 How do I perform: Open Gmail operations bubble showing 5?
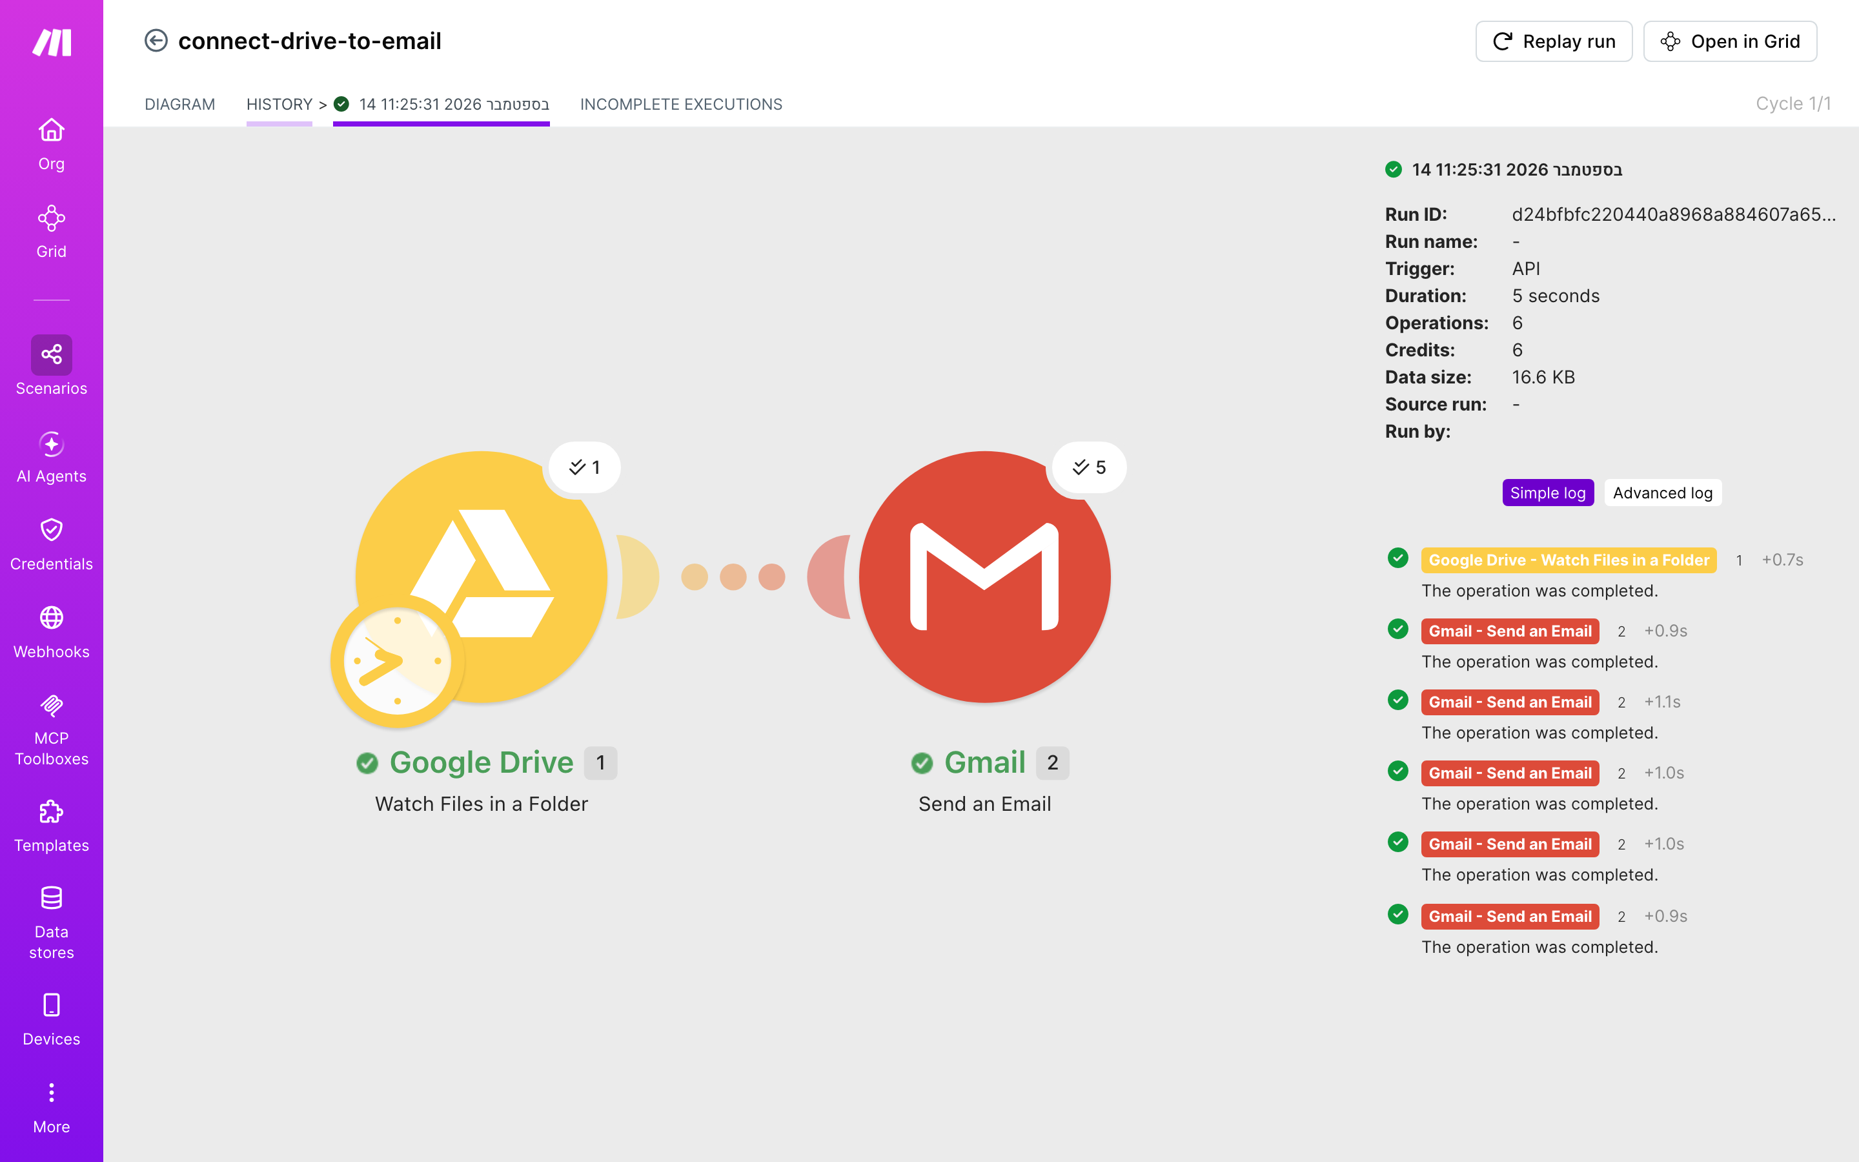click(x=1088, y=467)
